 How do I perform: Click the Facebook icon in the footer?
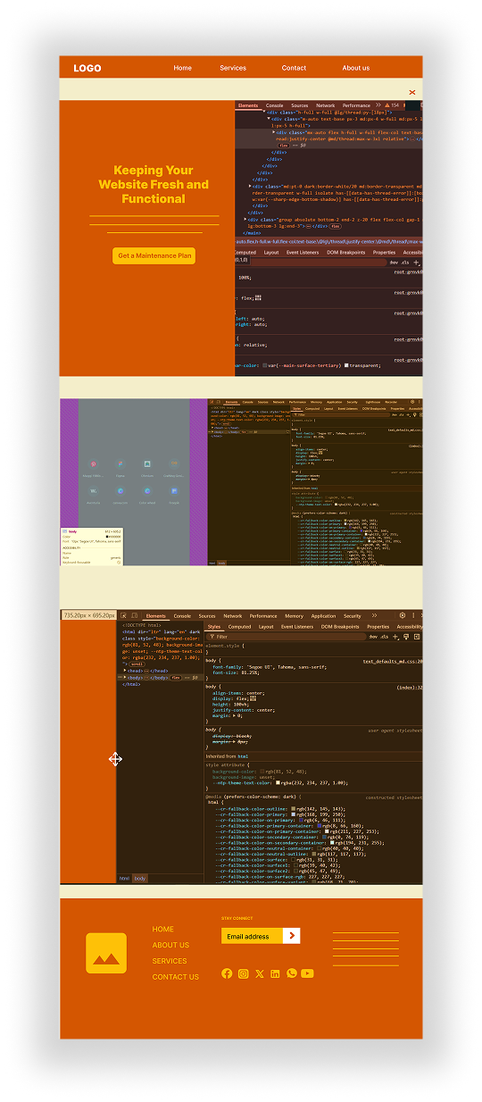227,973
